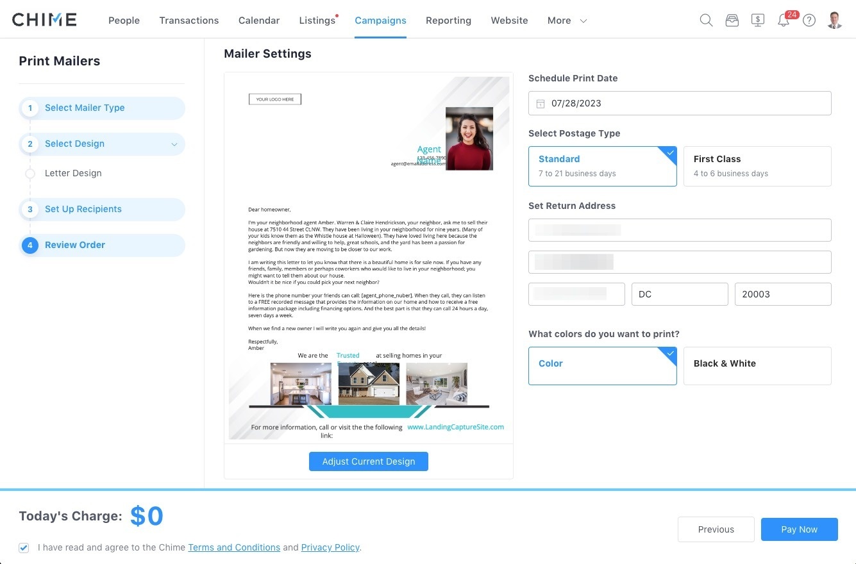Screen dimensions: 856x564
Task: Click the billing monitor icon
Action: click(x=757, y=20)
